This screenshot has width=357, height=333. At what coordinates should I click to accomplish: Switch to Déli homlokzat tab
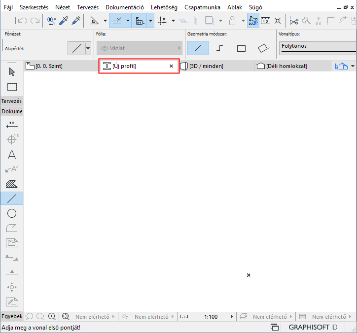coord(292,66)
